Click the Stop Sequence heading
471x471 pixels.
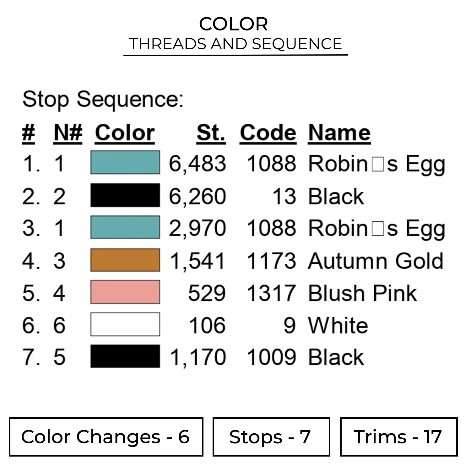[x=103, y=99]
